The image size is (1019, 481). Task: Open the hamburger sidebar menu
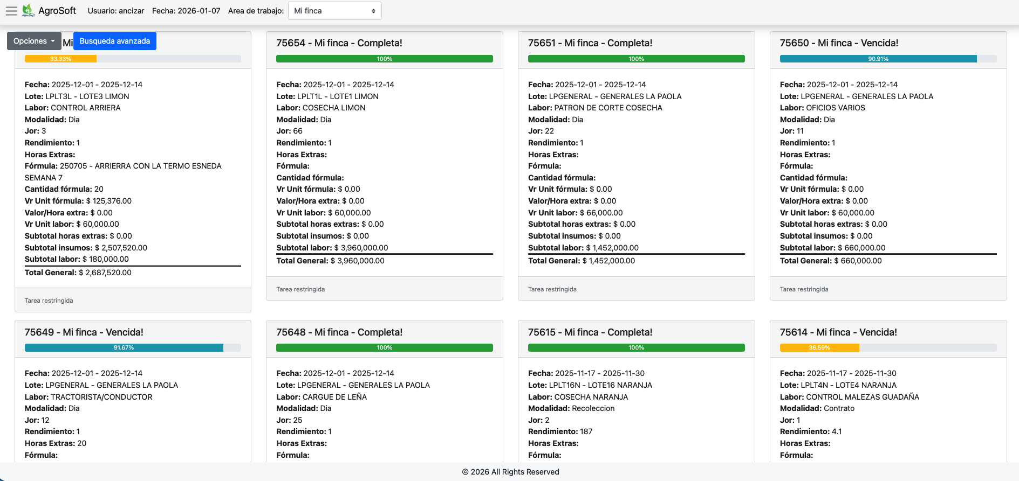coord(11,11)
